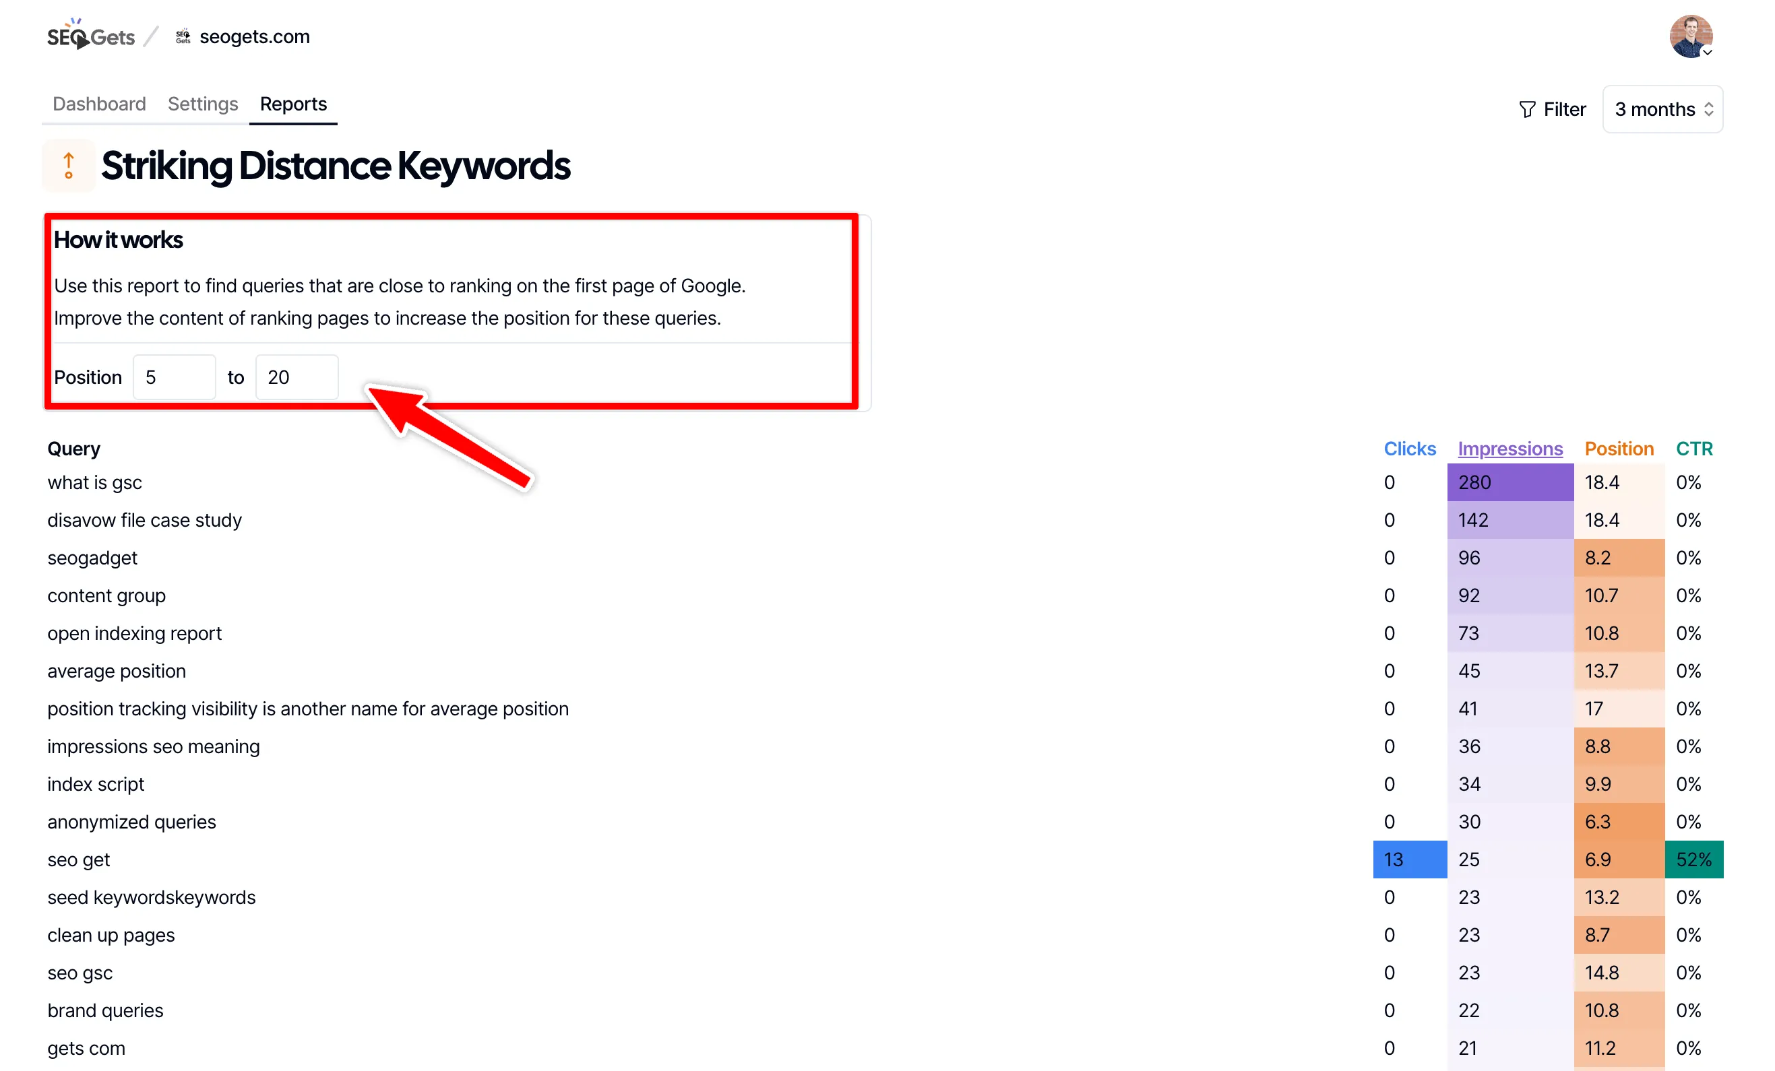Open the "what is gsc" query row
This screenshot has width=1775, height=1071.
pos(94,482)
